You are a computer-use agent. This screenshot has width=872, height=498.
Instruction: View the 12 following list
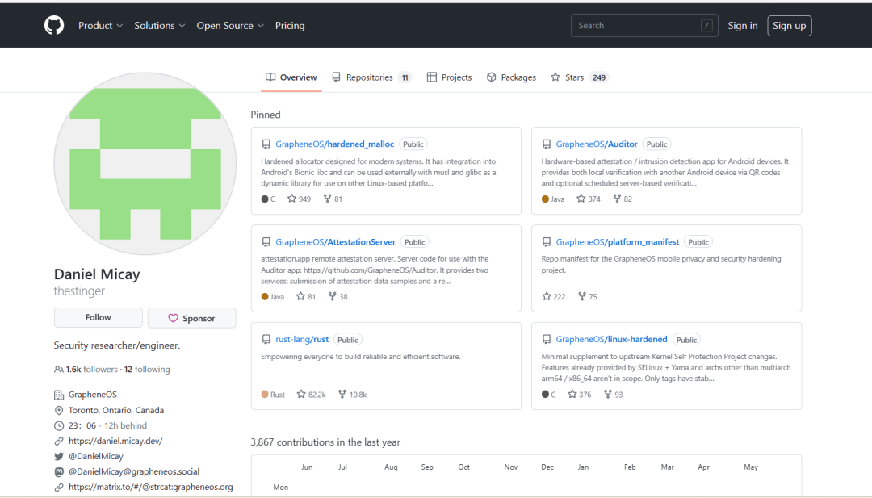tap(147, 369)
